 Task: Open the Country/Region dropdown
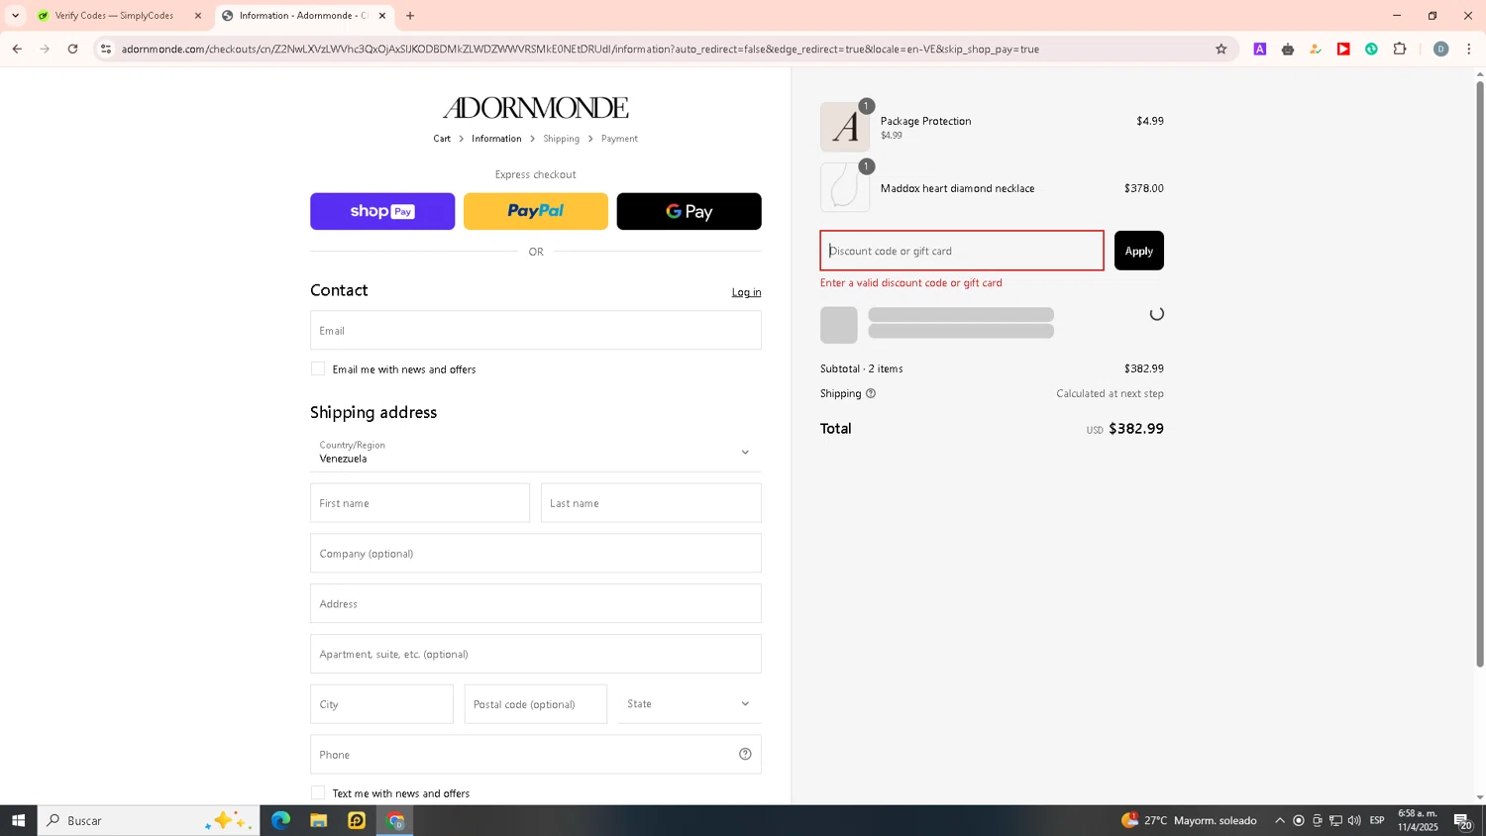pos(536,452)
